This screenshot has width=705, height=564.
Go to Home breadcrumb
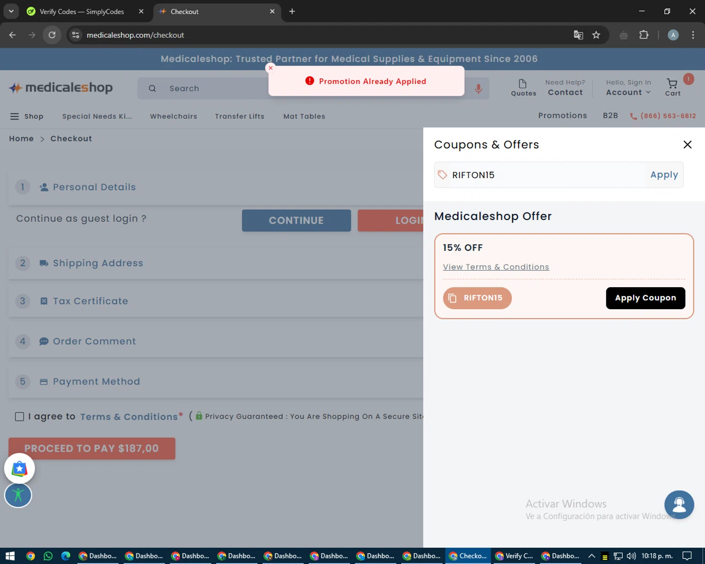point(21,139)
